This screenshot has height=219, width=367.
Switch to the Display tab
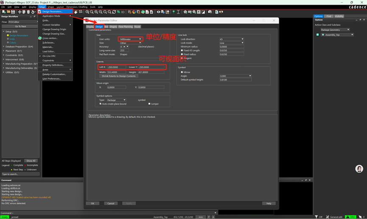coord(90,27)
